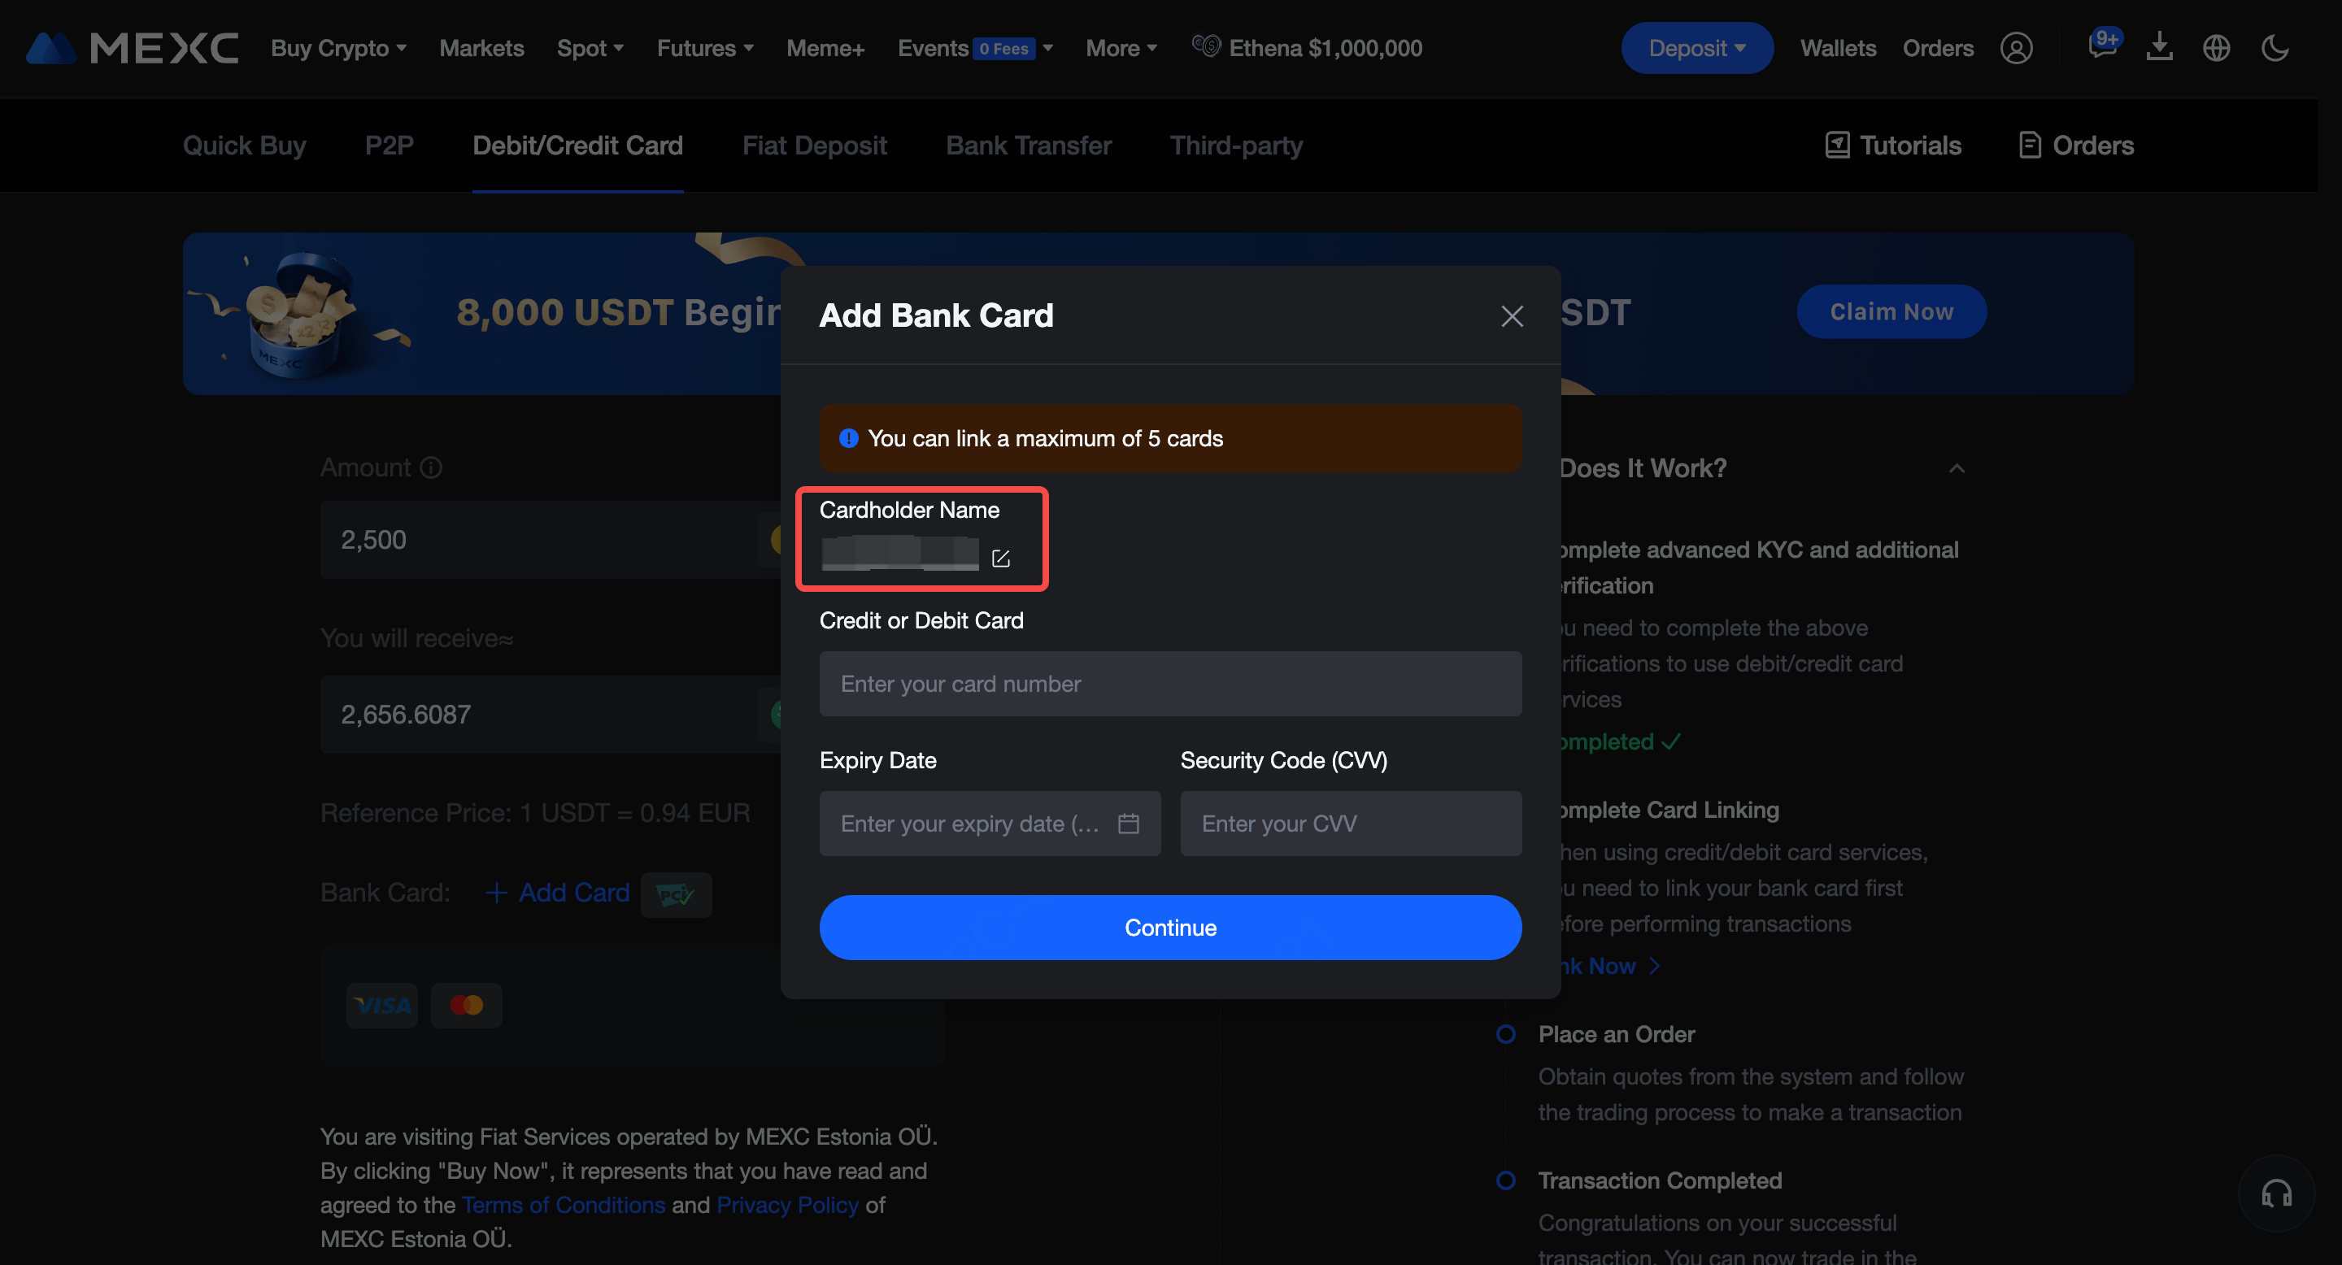
Task: Switch to Bank Transfer tab
Action: [1028, 146]
